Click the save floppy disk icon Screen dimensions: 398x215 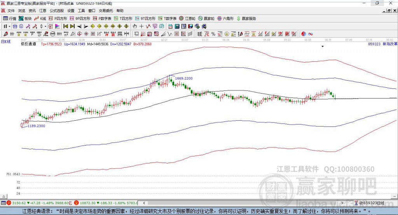(x=190, y=26)
